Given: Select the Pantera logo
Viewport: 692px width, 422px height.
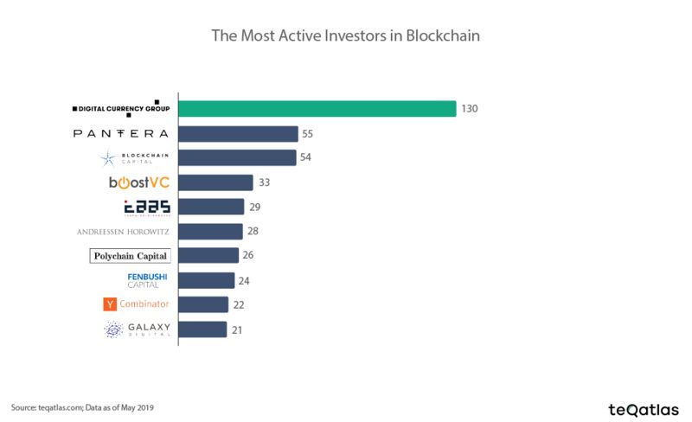Looking at the screenshot, I should 122,133.
